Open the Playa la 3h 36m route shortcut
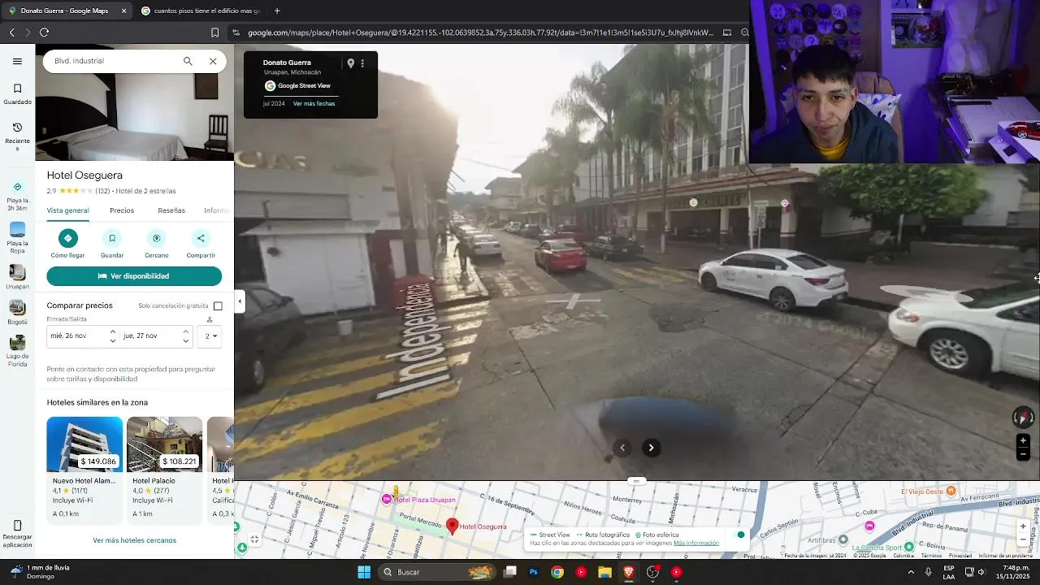1040x585 pixels. tap(17, 196)
